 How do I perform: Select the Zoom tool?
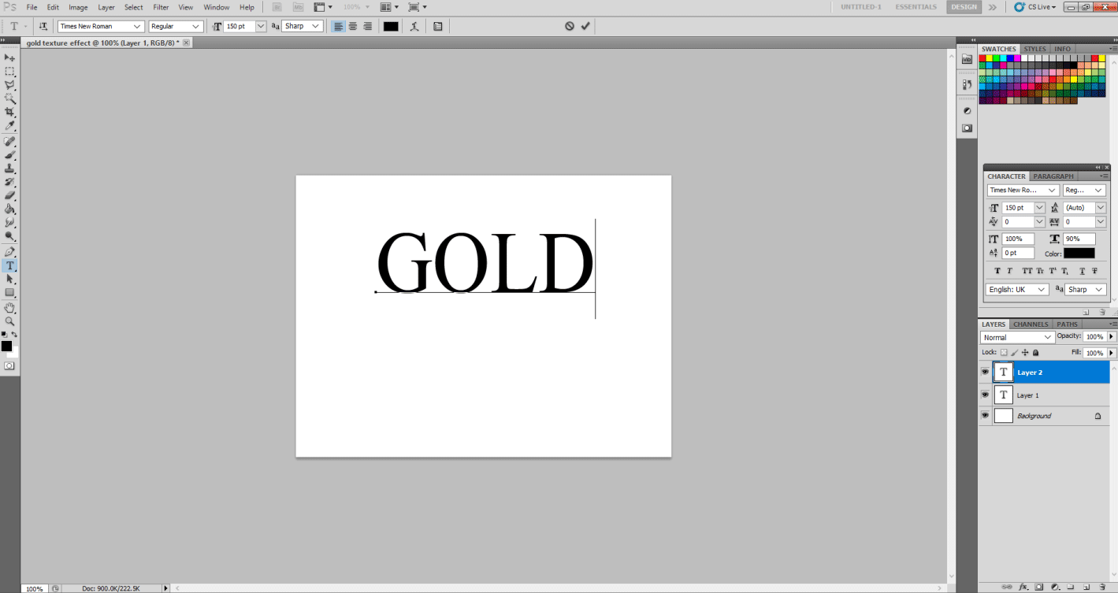point(10,321)
